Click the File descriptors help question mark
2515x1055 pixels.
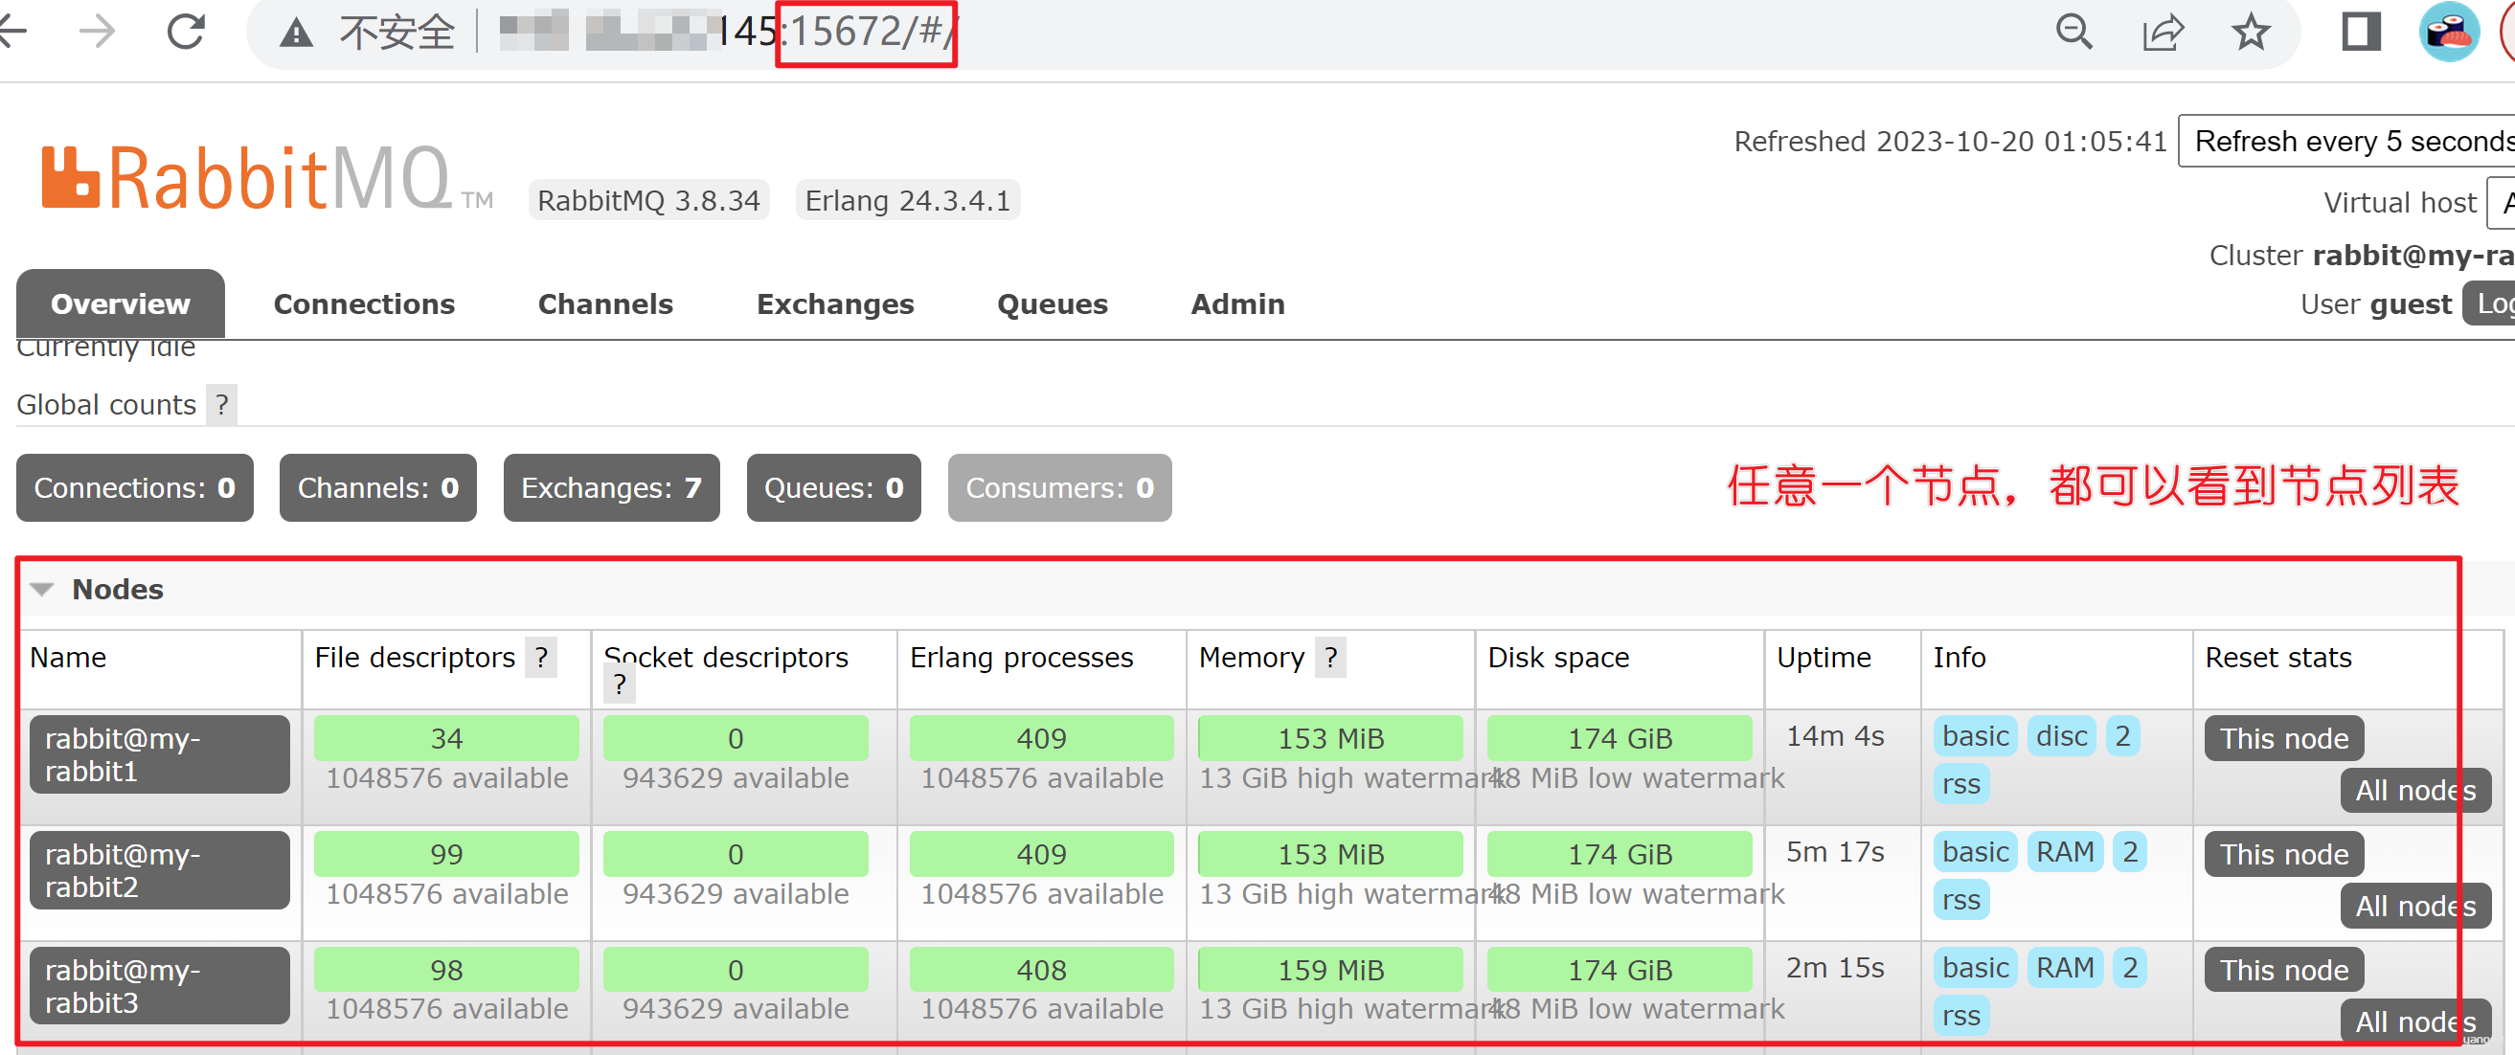click(x=541, y=657)
